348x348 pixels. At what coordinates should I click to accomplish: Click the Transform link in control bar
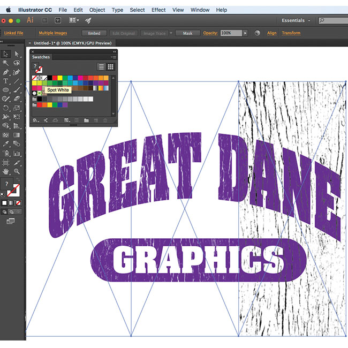[x=291, y=33]
